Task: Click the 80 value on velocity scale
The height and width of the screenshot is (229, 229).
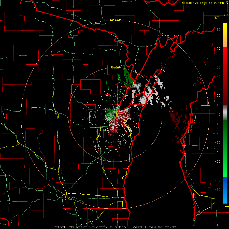Action: 219,39
